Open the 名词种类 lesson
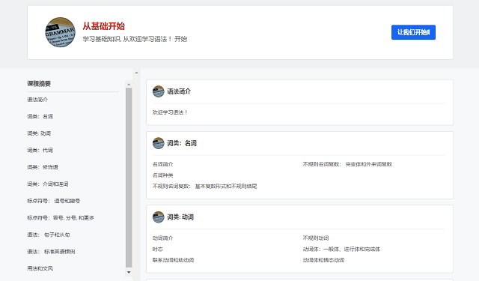 [163, 175]
